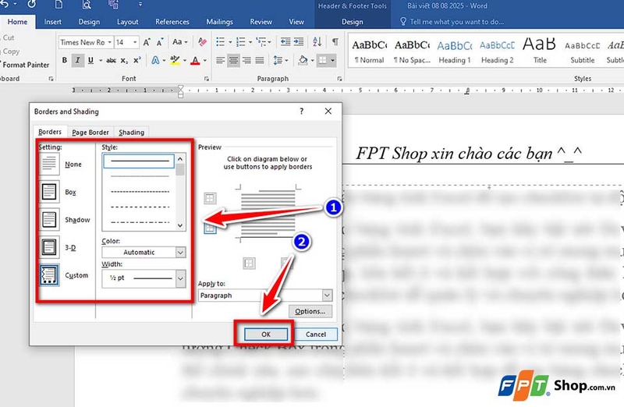
Task: Open the font size dropdown
Action: (135, 42)
